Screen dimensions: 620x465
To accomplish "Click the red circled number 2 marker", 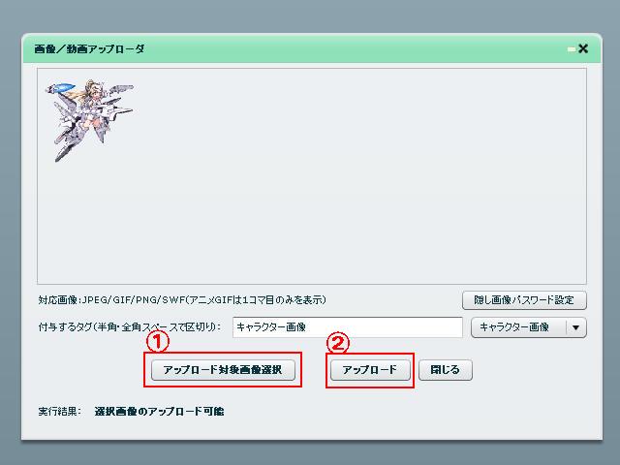I will pos(336,342).
